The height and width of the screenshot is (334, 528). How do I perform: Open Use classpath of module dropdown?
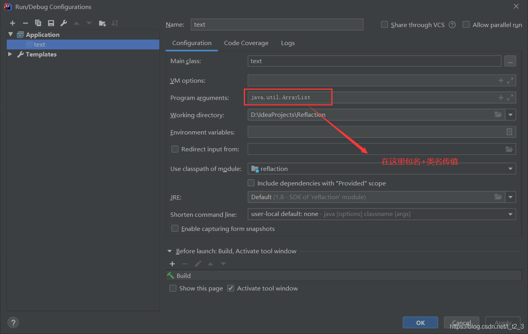tap(510, 169)
